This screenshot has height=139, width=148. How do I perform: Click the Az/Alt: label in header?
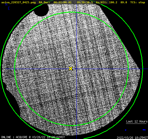[x=102, y=2]
